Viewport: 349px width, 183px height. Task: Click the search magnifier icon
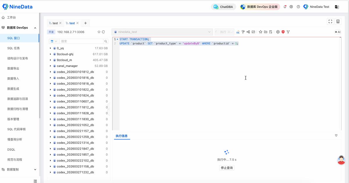pyautogui.click(x=106, y=41)
